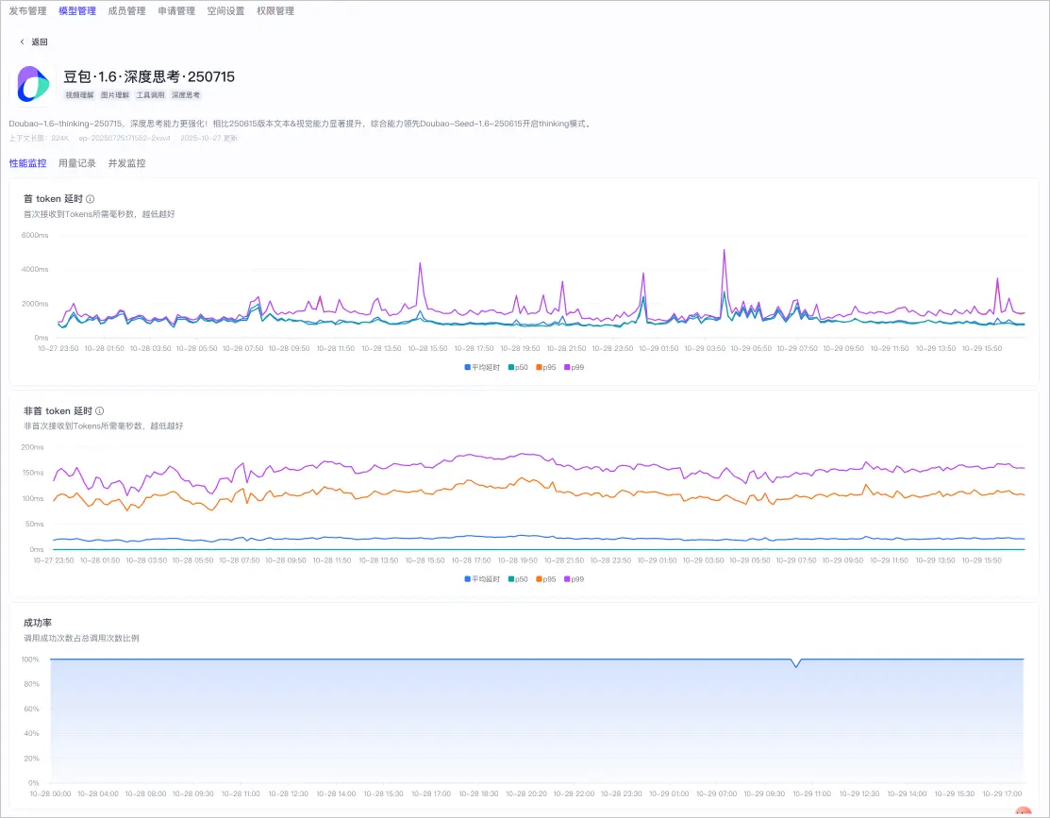Click the Doubao model logo icon
Image resolution: width=1050 pixels, height=818 pixels.
[33, 84]
